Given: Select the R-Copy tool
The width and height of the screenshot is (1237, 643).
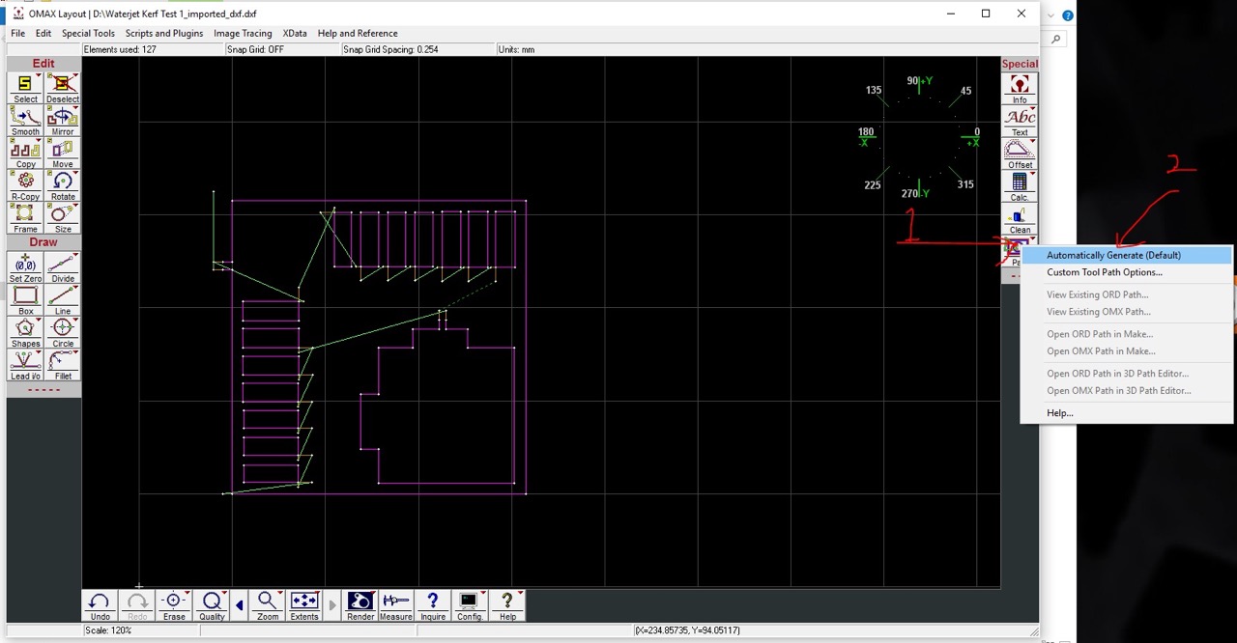Looking at the screenshot, I should 26,186.
